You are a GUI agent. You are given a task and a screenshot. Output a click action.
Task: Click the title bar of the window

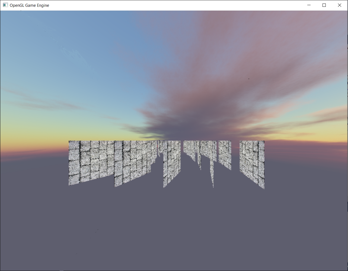point(163,5)
